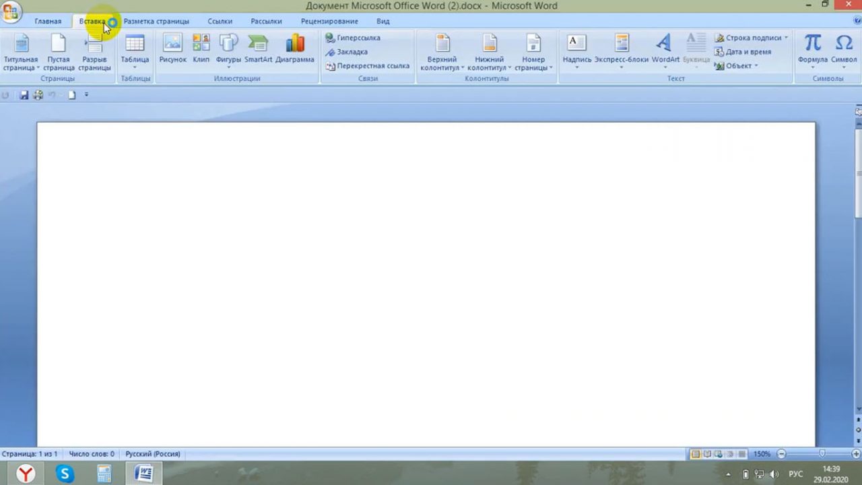Add a bookmark (Закладка)
This screenshot has height=485, width=862.
click(346, 52)
